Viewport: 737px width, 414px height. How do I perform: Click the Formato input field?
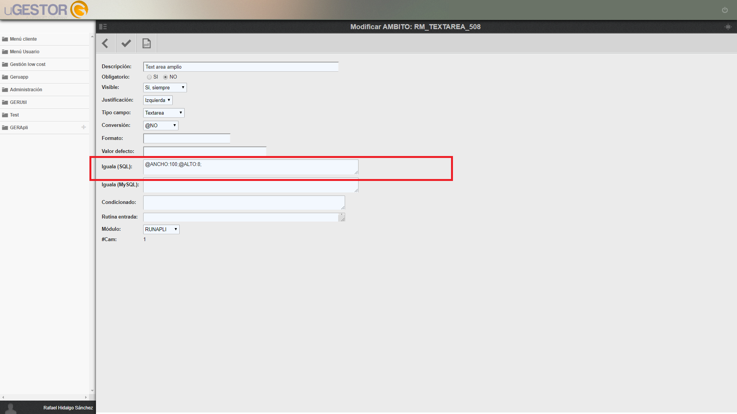[187, 138]
